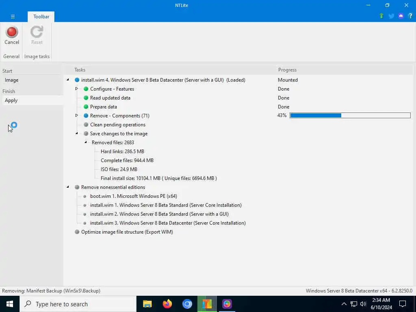
Task: Click the blue status dot beside install.wim 4
Action: pos(77,80)
